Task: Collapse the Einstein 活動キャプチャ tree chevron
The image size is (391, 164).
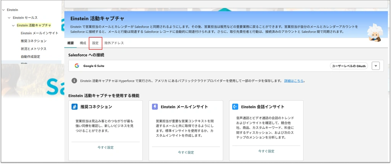Action: tap(13, 26)
